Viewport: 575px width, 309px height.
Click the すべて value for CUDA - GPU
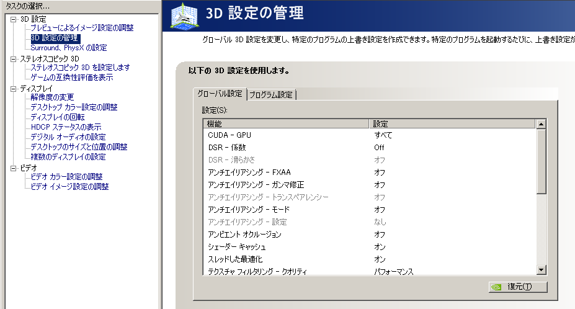383,135
